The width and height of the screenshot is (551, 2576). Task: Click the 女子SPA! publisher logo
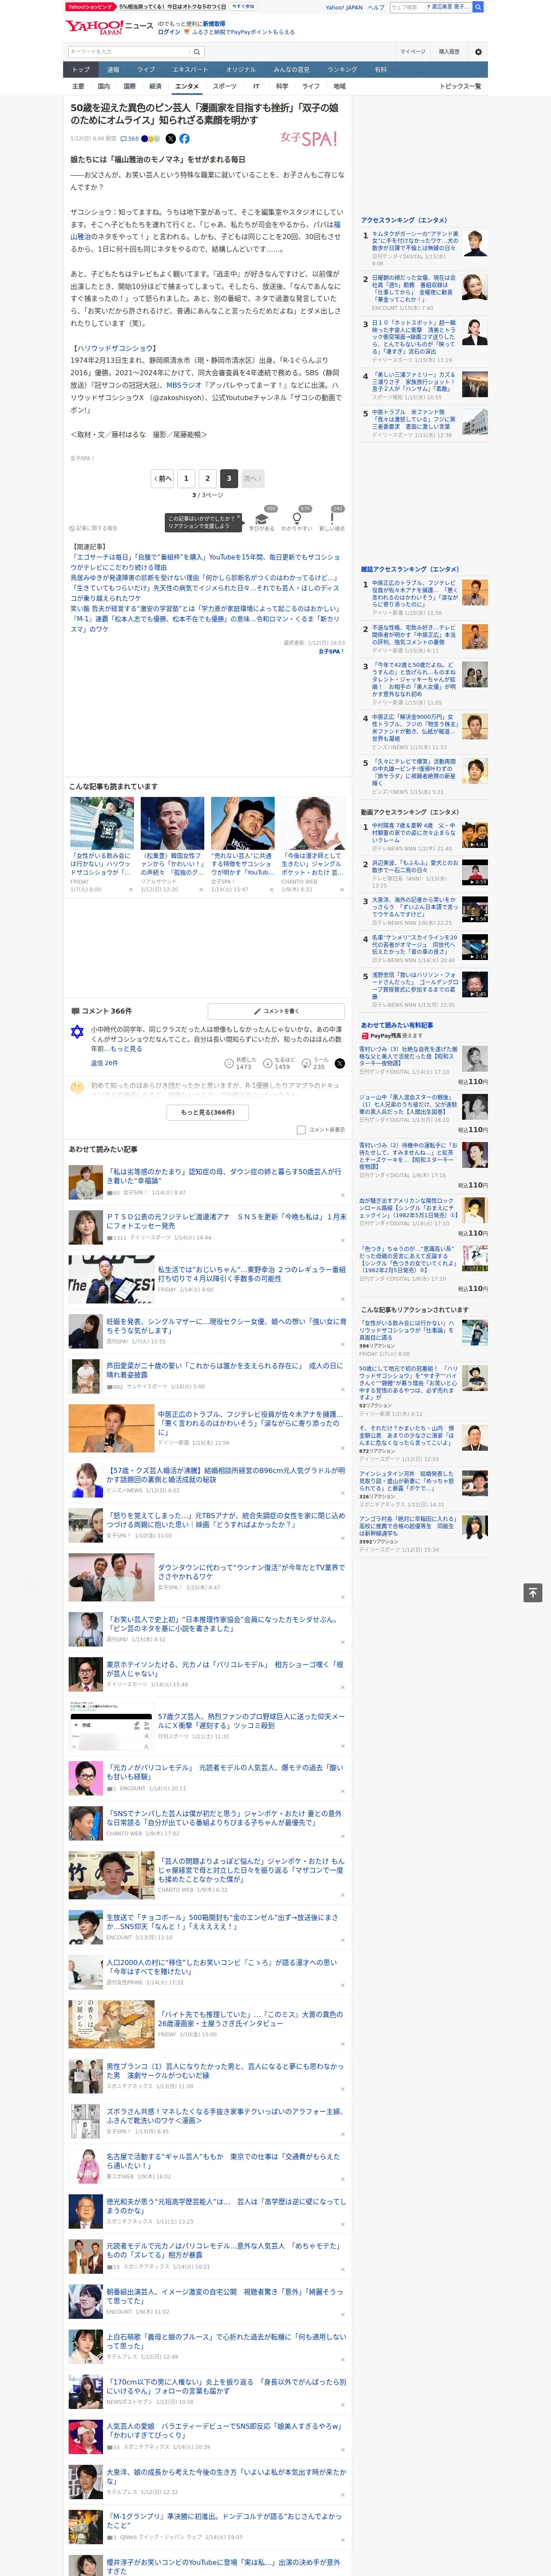308,139
